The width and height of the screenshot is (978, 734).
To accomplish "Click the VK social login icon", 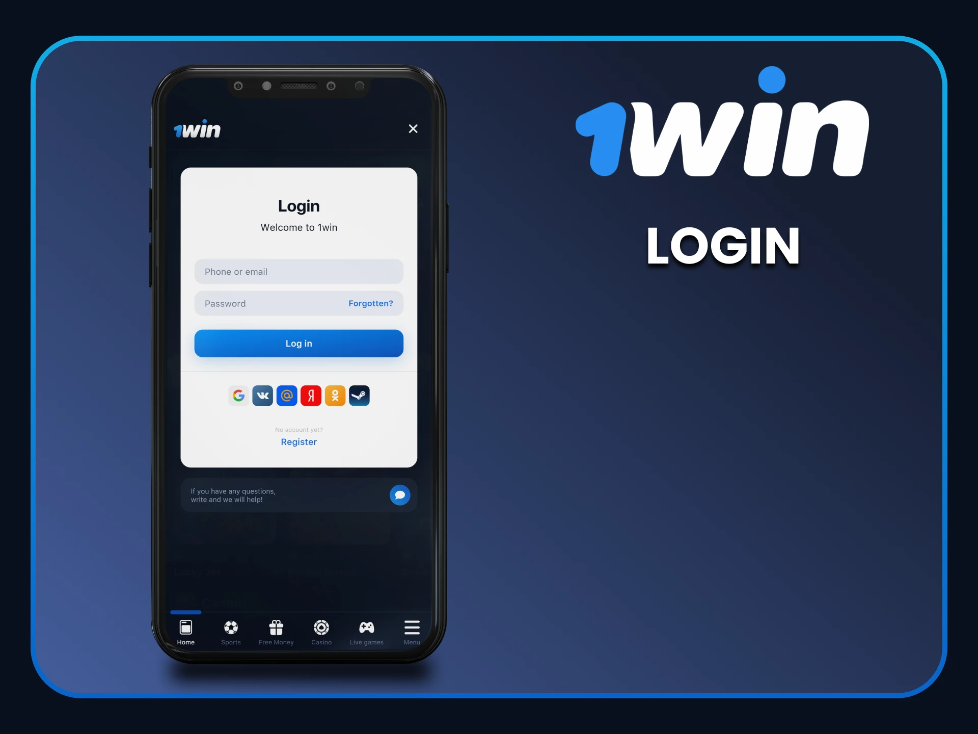I will (263, 396).
